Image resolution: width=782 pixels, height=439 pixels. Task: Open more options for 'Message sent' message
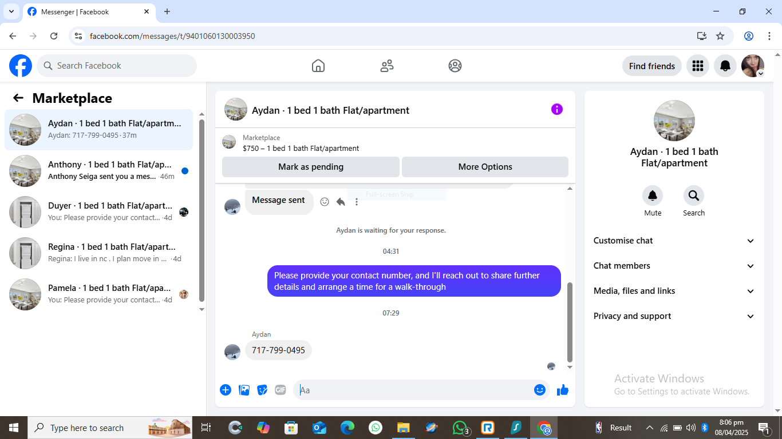pyautogui.click(x=357, y=202)
